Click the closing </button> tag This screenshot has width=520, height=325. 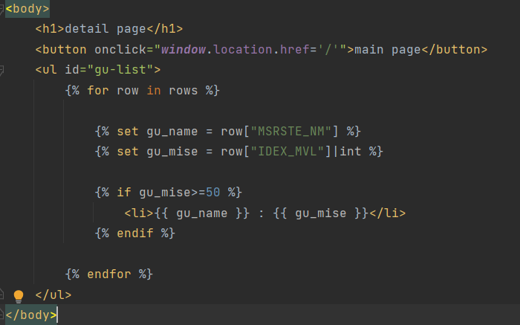pos(455,50)
